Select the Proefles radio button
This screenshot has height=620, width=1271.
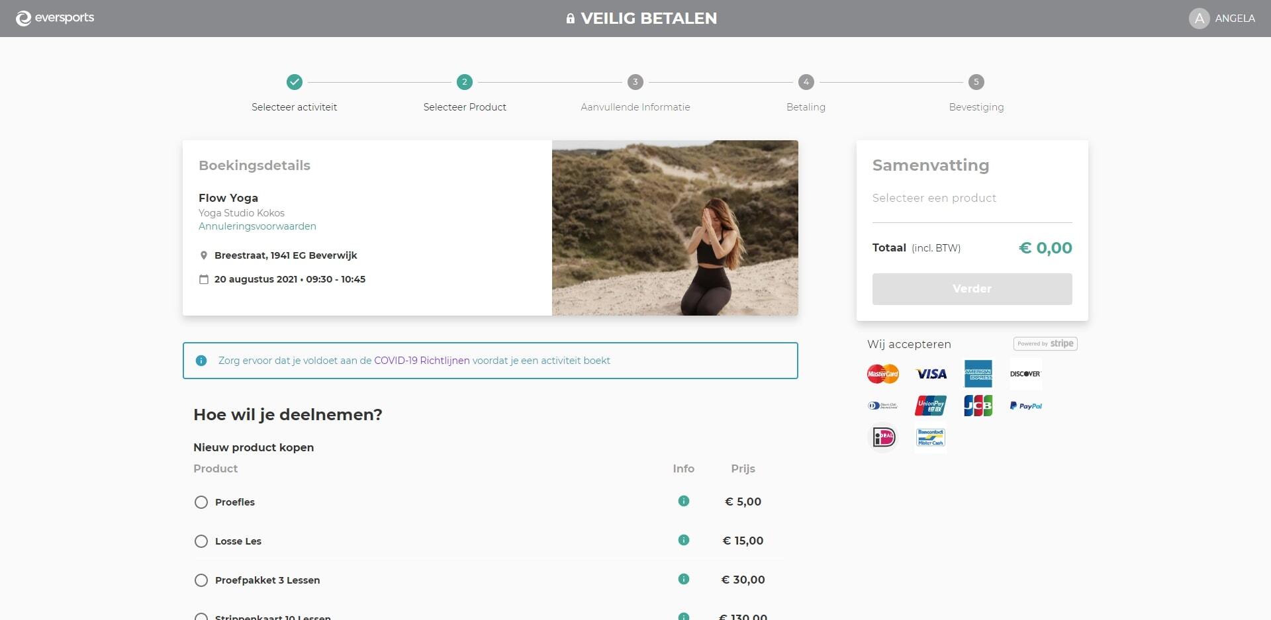201,502
